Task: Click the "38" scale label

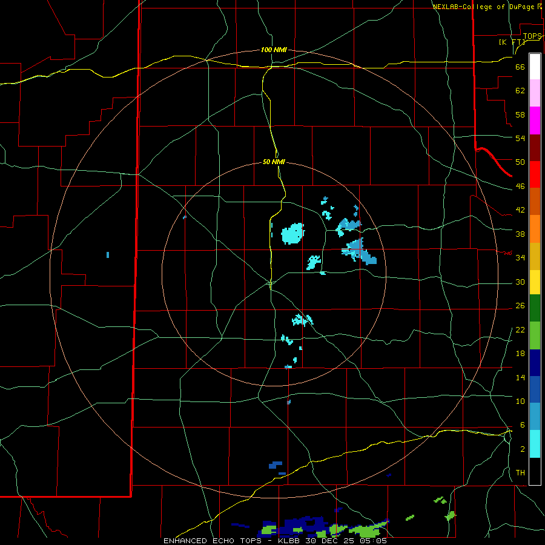Action: pos(520,234)
